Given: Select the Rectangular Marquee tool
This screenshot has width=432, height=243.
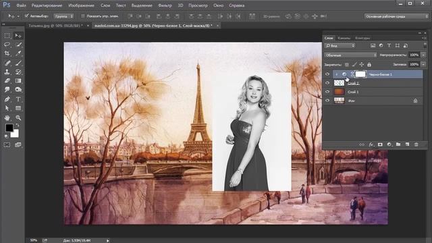Looking at the screenshot, I should [x=7, y=36].
